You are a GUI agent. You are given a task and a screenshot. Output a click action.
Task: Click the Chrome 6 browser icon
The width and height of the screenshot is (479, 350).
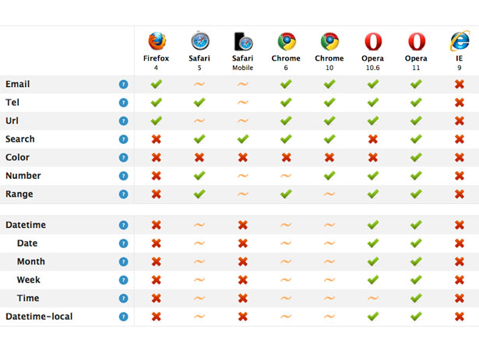tap(287, 41)
